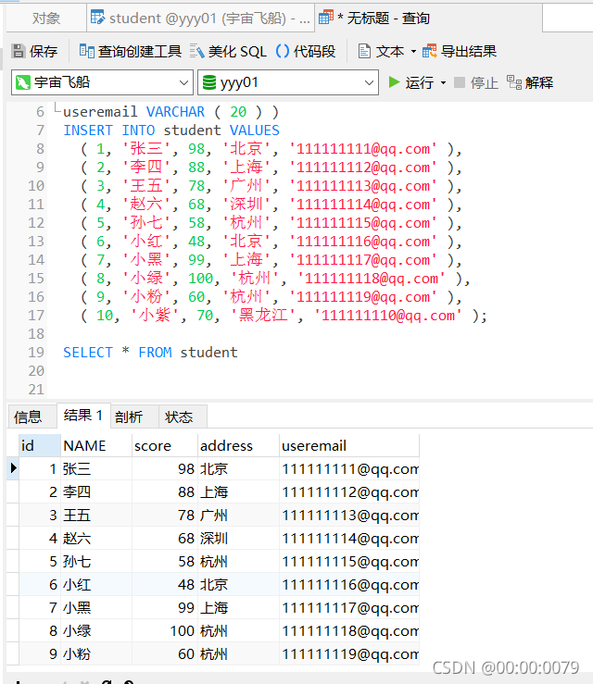Click the Text (文本) document icon
This screenshot has width=593, height=684.
click(364, 51)
